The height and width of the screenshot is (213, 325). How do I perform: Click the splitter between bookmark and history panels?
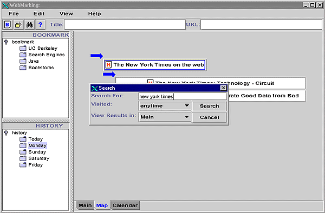[36, 121]
